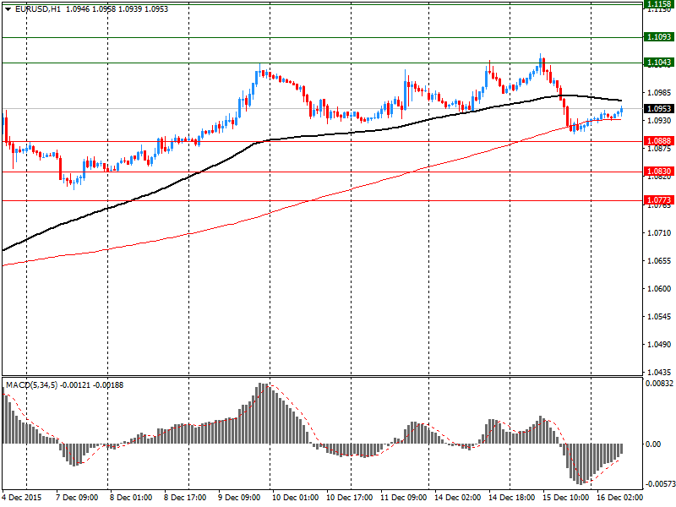Click the 7 Dec 09:00 time label
Screen dimensions: 676x507
(x=77, y=498)
